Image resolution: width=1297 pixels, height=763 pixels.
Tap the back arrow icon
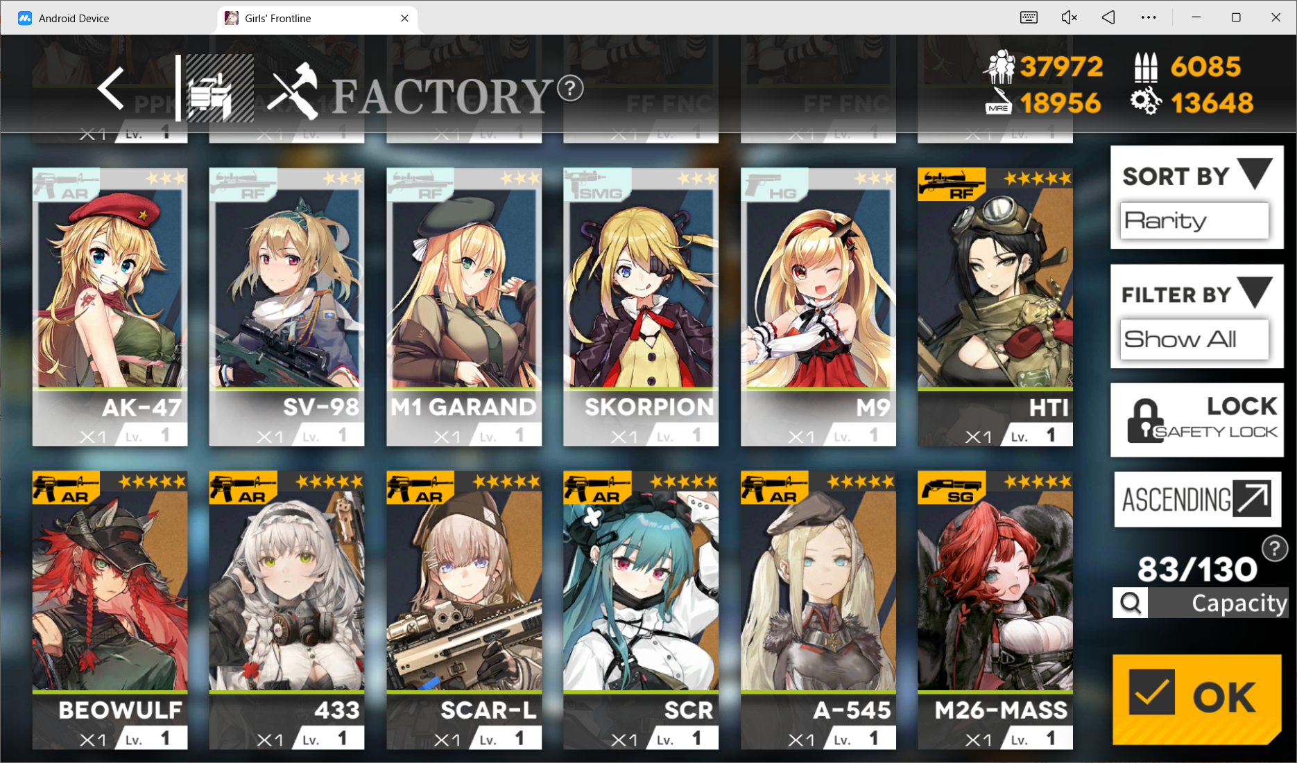[x=111, y=89]
